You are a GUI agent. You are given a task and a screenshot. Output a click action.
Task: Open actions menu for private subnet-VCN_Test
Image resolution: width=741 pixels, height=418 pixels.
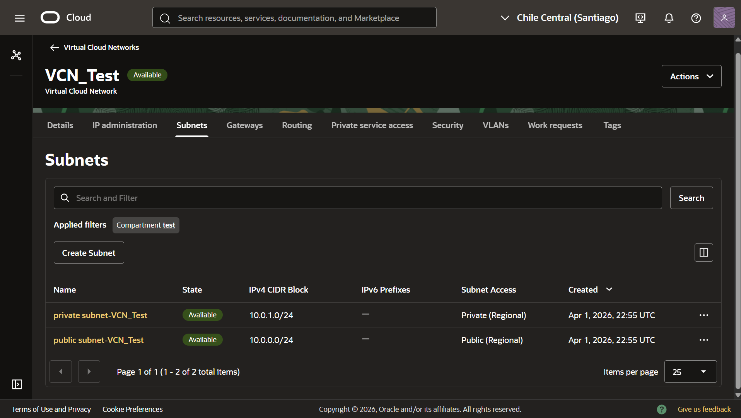[x=704, y=315]
